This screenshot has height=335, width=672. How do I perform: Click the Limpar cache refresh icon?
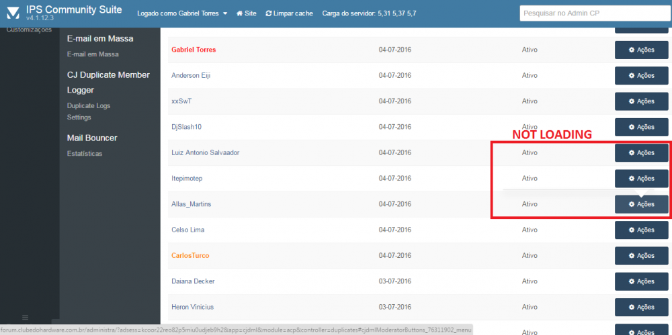click(x=269, y=13)
